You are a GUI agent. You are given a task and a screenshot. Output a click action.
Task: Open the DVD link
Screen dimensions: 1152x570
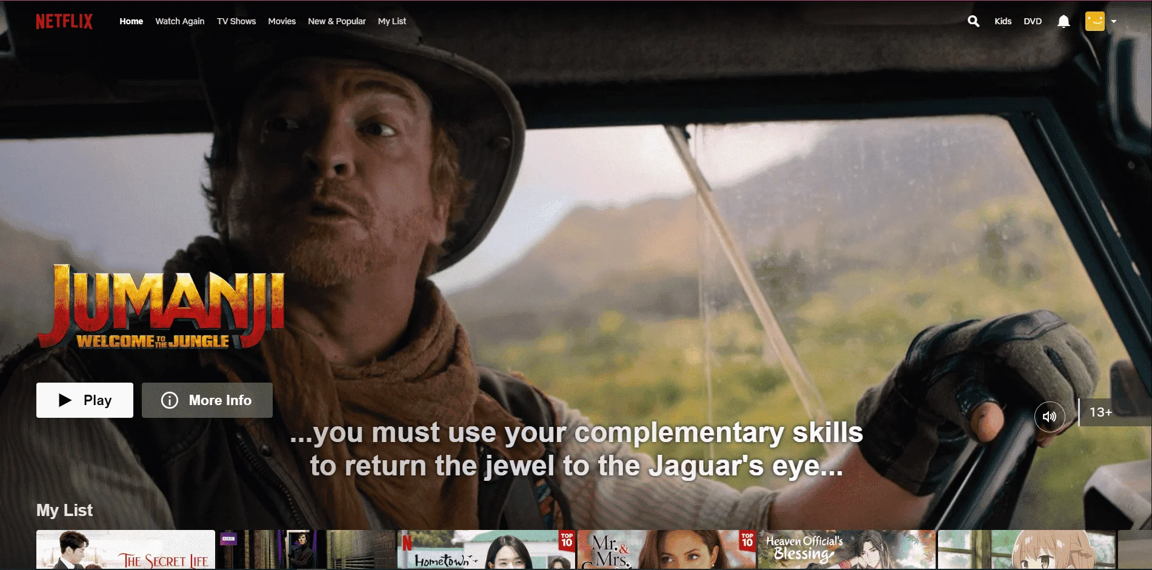1033,21
